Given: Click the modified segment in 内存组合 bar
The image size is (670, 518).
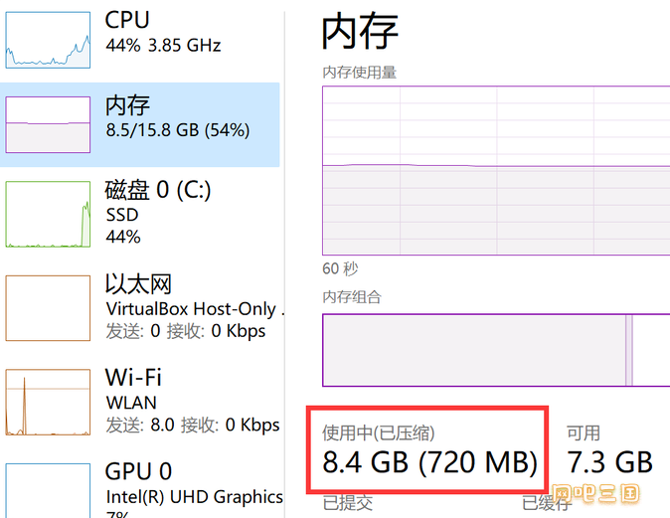Looking at the screenshot, I should tap(629, 350).
